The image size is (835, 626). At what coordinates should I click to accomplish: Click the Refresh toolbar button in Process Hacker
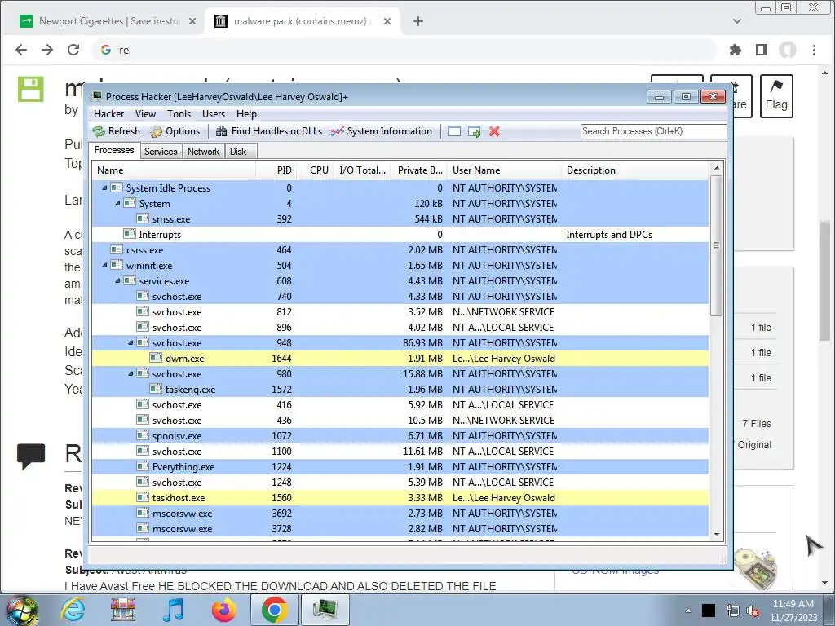(x=117, y=131)
